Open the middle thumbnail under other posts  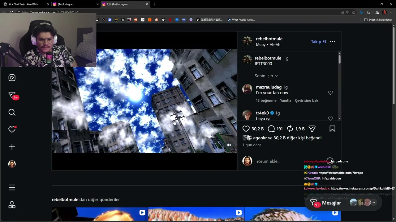click(196, 214)
